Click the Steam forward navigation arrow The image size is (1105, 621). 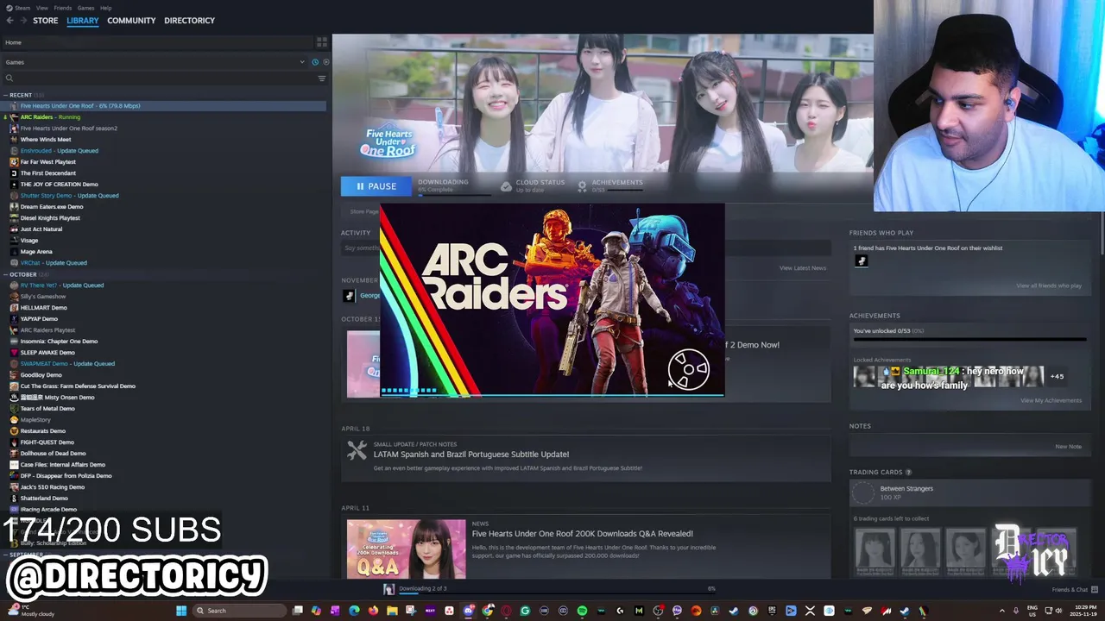point(22,21)
